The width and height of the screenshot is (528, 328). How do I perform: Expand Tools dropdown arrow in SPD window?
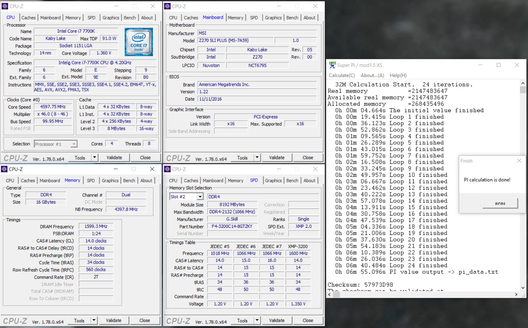[257, 321]
